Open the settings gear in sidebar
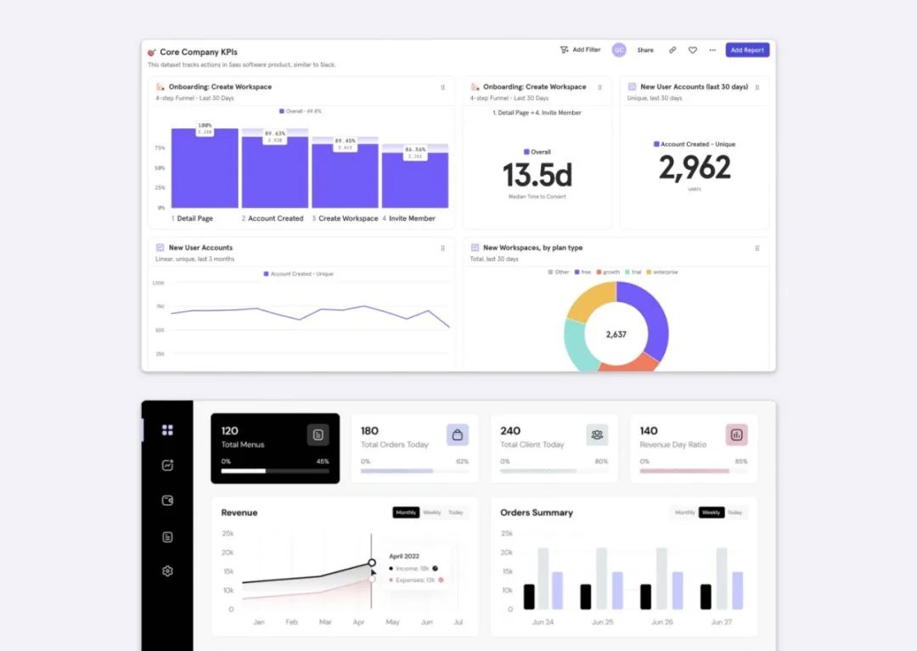 click(x=167, y=571)
